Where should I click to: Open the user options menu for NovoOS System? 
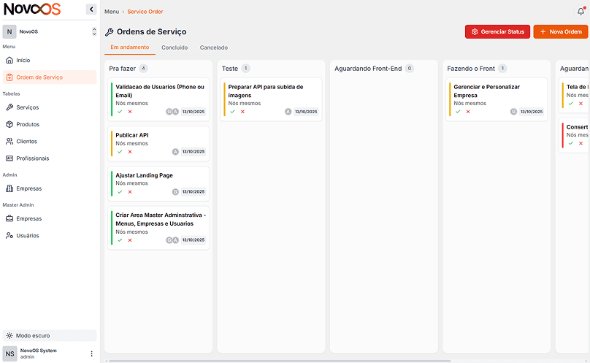point(91,354)
